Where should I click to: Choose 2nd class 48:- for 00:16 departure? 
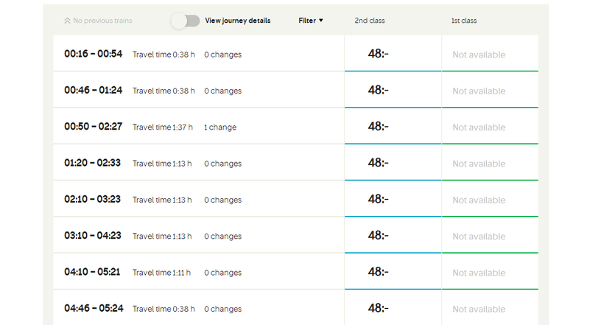(x=379, y=54)
